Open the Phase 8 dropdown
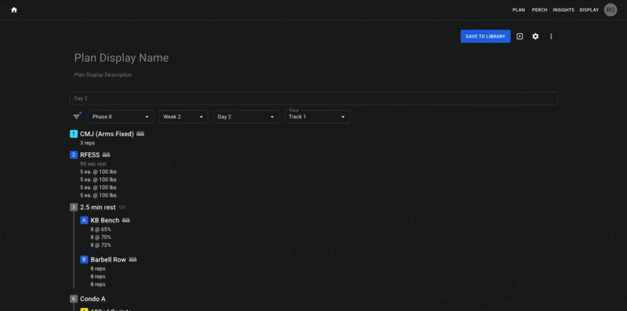Screen dimensions: 627x311 (121, 117)
